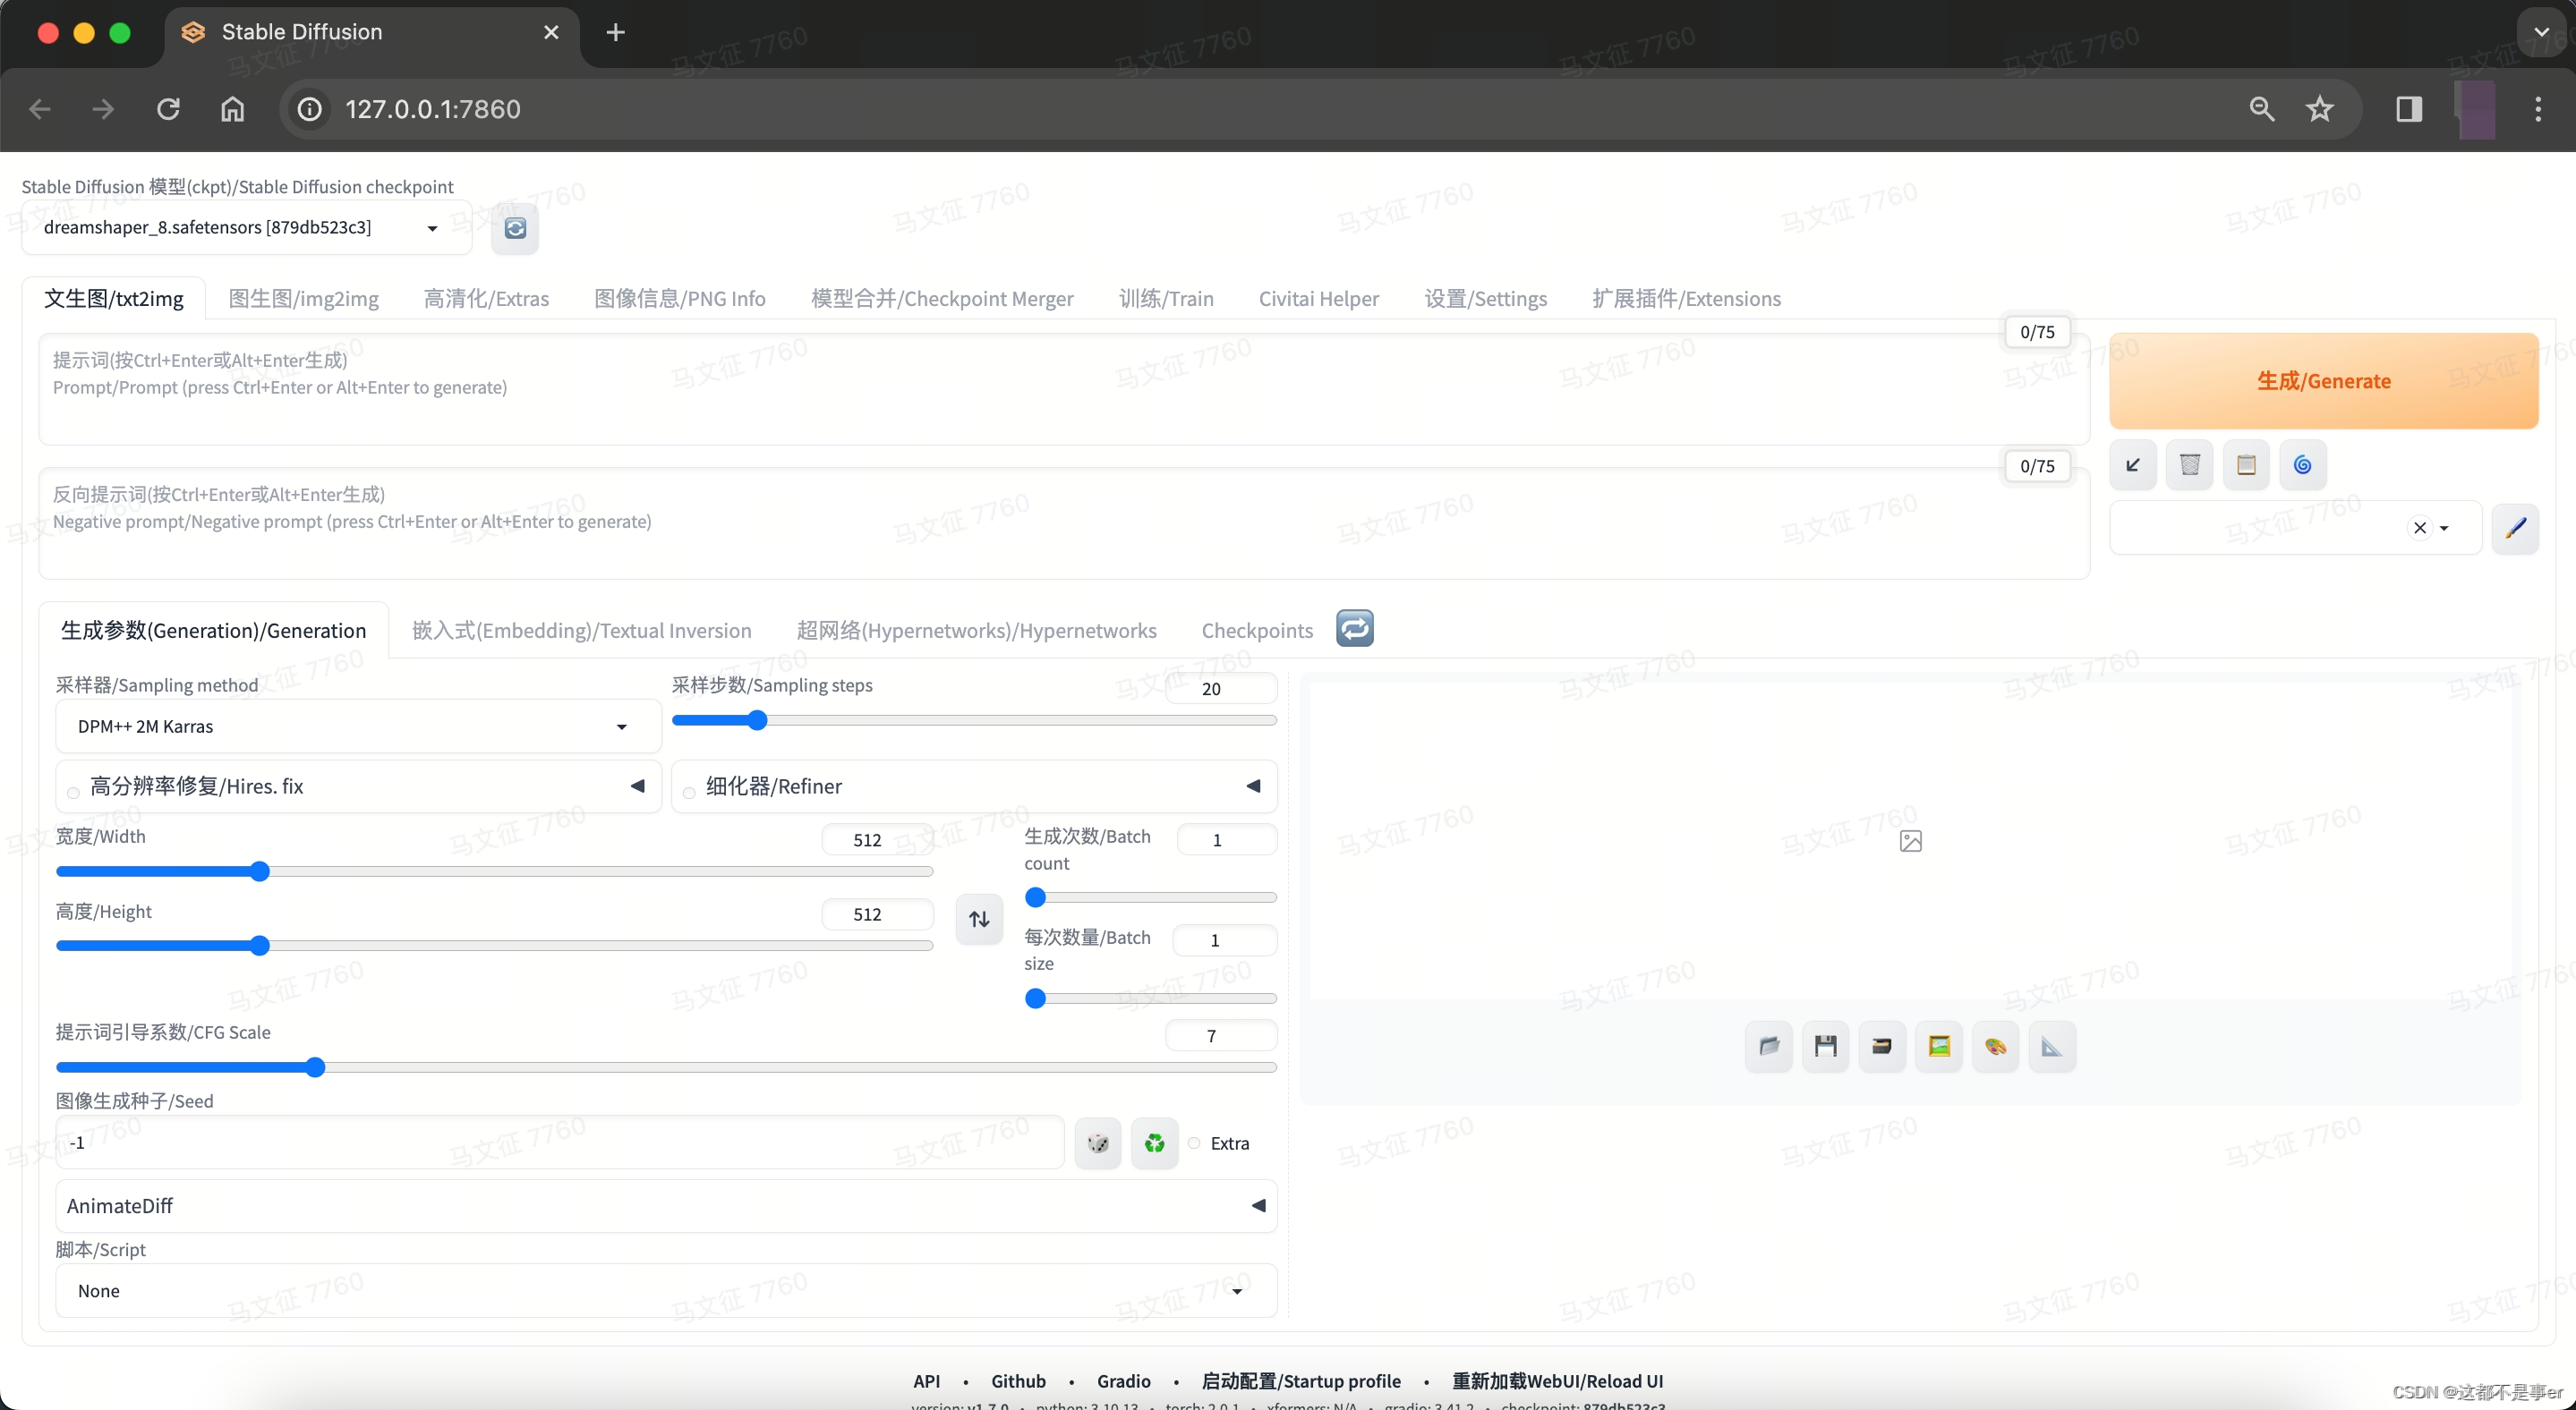
Task: Click the refresh checkpoint list icon
Action: [x=515, y=229]
